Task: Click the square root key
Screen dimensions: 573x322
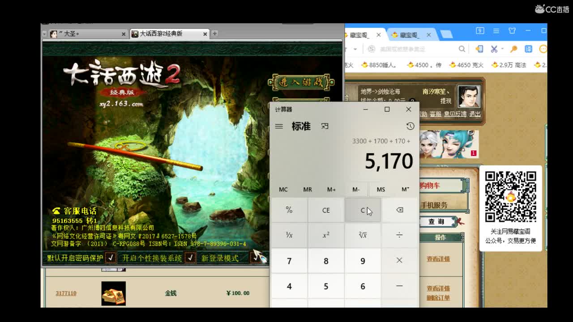Action: [x=363, y=235]
